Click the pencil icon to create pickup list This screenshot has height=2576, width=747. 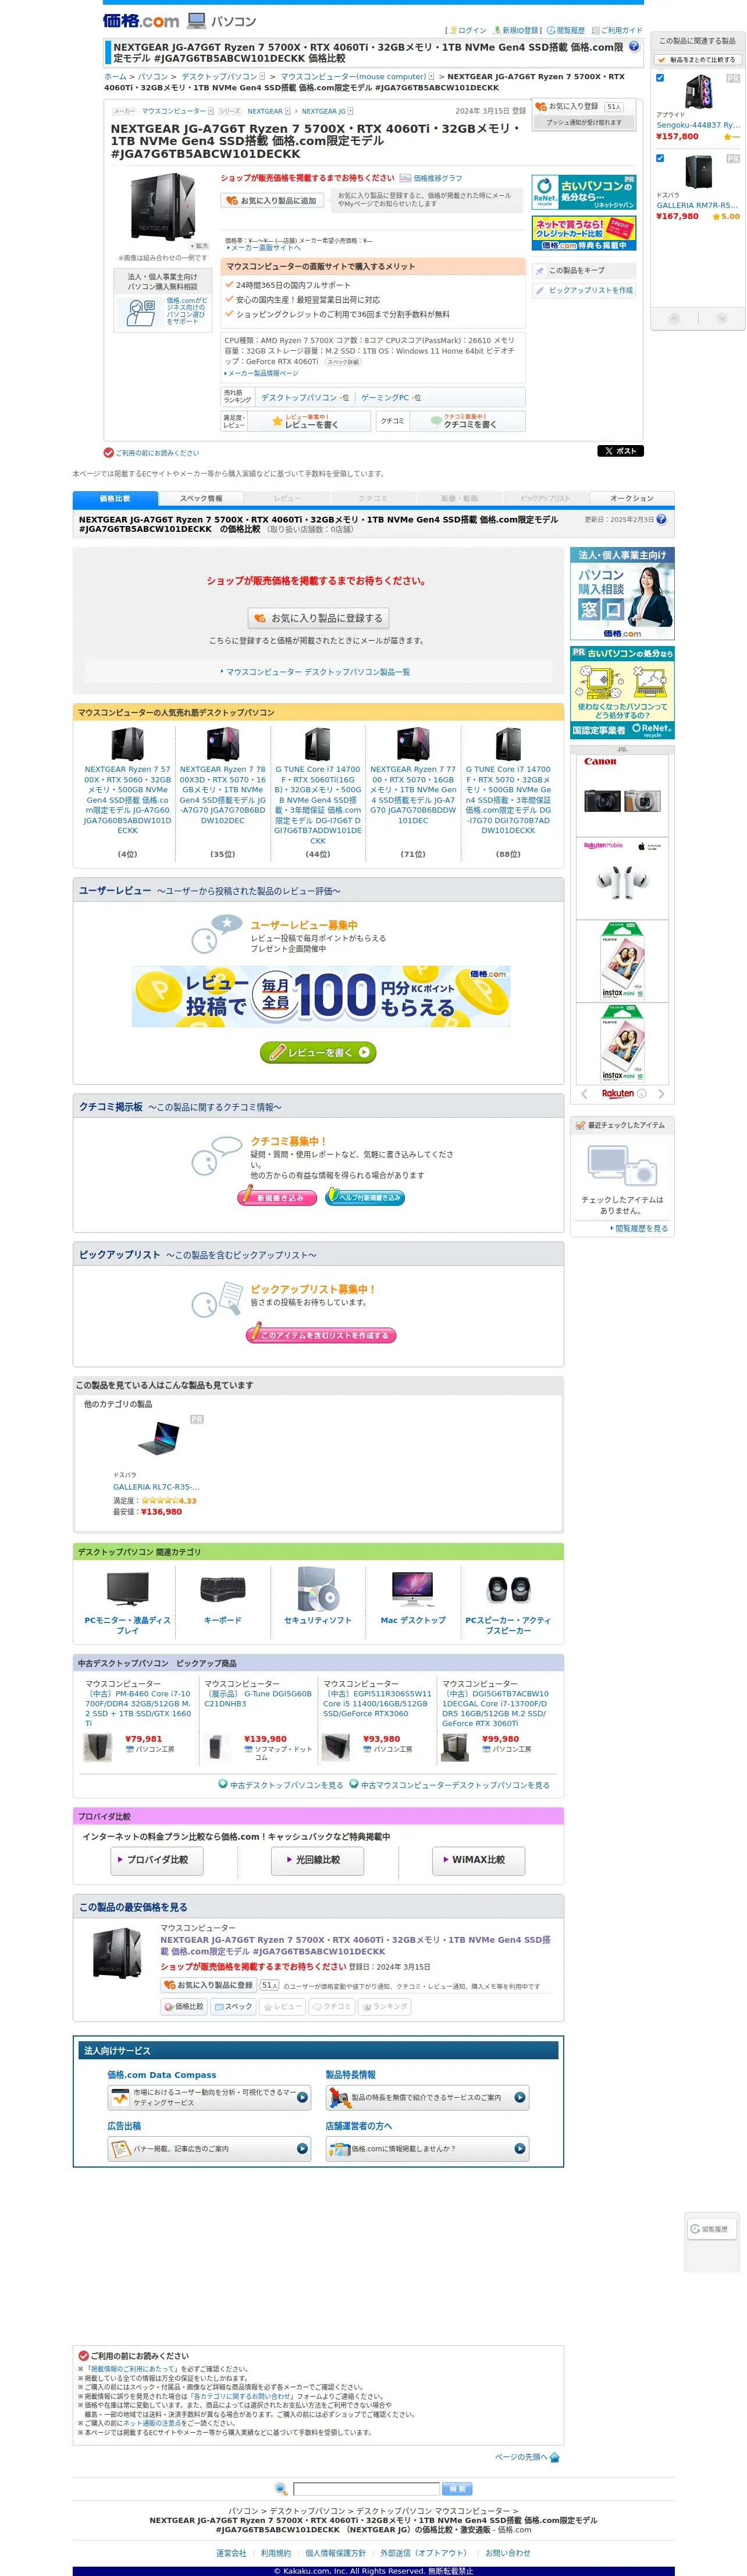click(540, 291)
